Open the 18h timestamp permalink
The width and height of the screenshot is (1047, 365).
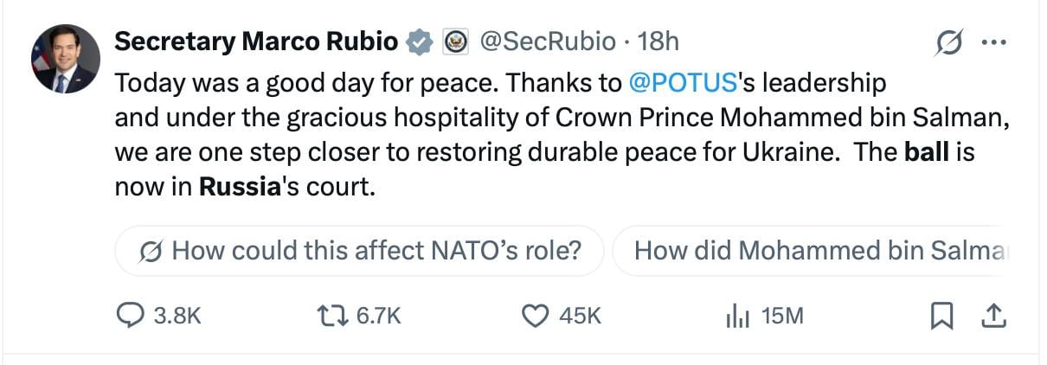tap(658, 41)
